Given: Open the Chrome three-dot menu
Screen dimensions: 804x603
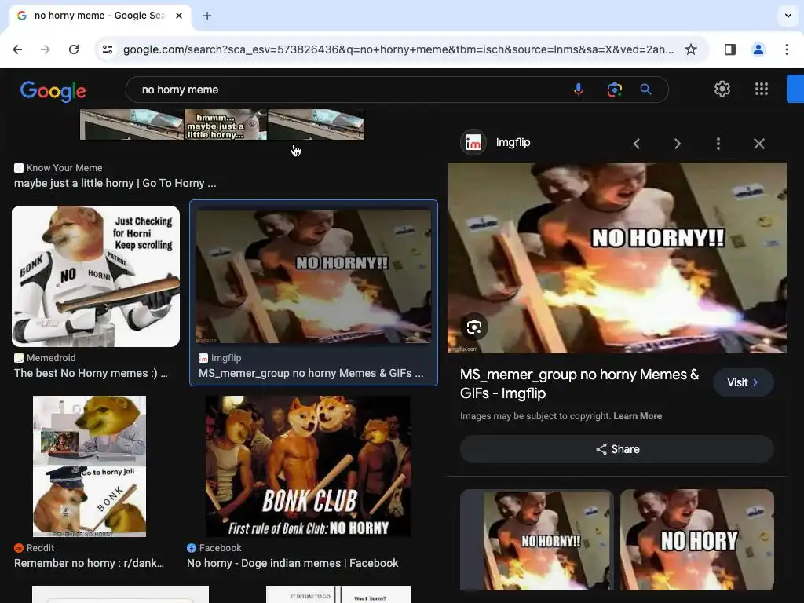Looking at the screenshot, I should (787, 49).
